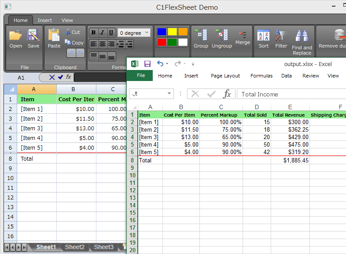Image resolution: width=346 pixels, height=254 pixels.
Task: Click Excel Undo arrow
Action: [160, 64]
